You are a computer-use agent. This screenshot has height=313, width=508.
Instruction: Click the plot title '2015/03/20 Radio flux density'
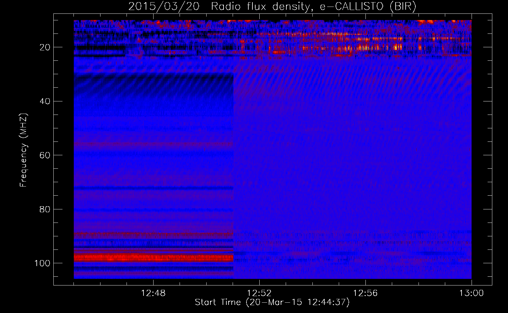[272, 7]
